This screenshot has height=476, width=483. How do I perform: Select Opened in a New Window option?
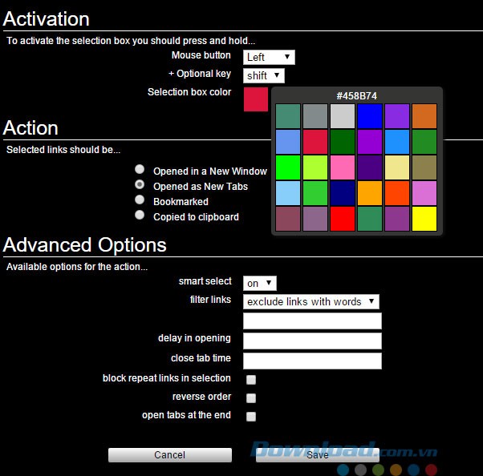(x=140, y=170)
